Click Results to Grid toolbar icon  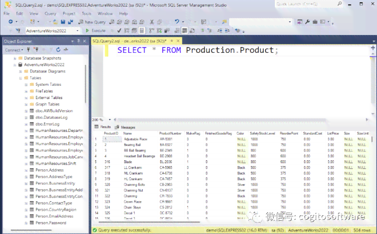point(185,31)
